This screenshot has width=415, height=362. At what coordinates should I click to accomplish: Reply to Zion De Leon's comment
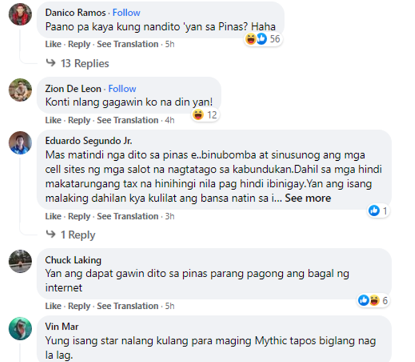(x=79, y=120)
